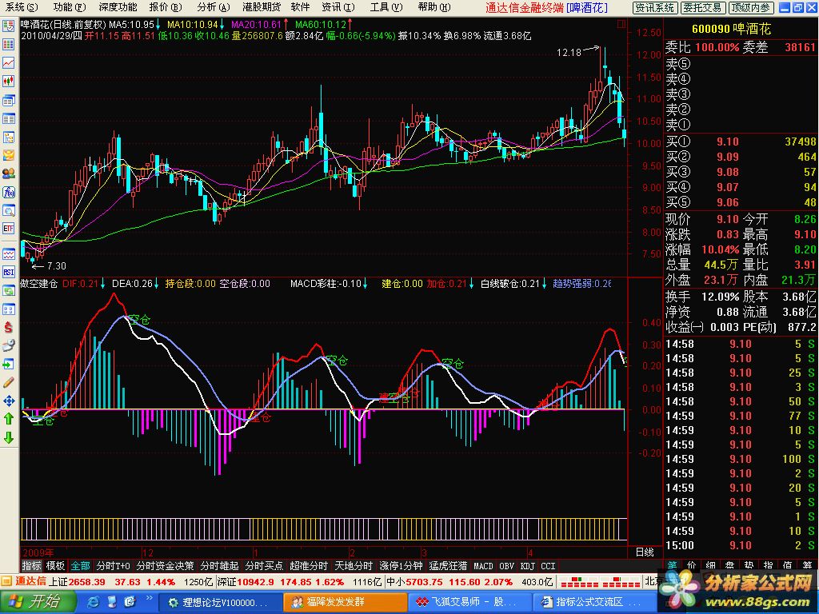Open the 系统(S) menu

click(22, 7)
